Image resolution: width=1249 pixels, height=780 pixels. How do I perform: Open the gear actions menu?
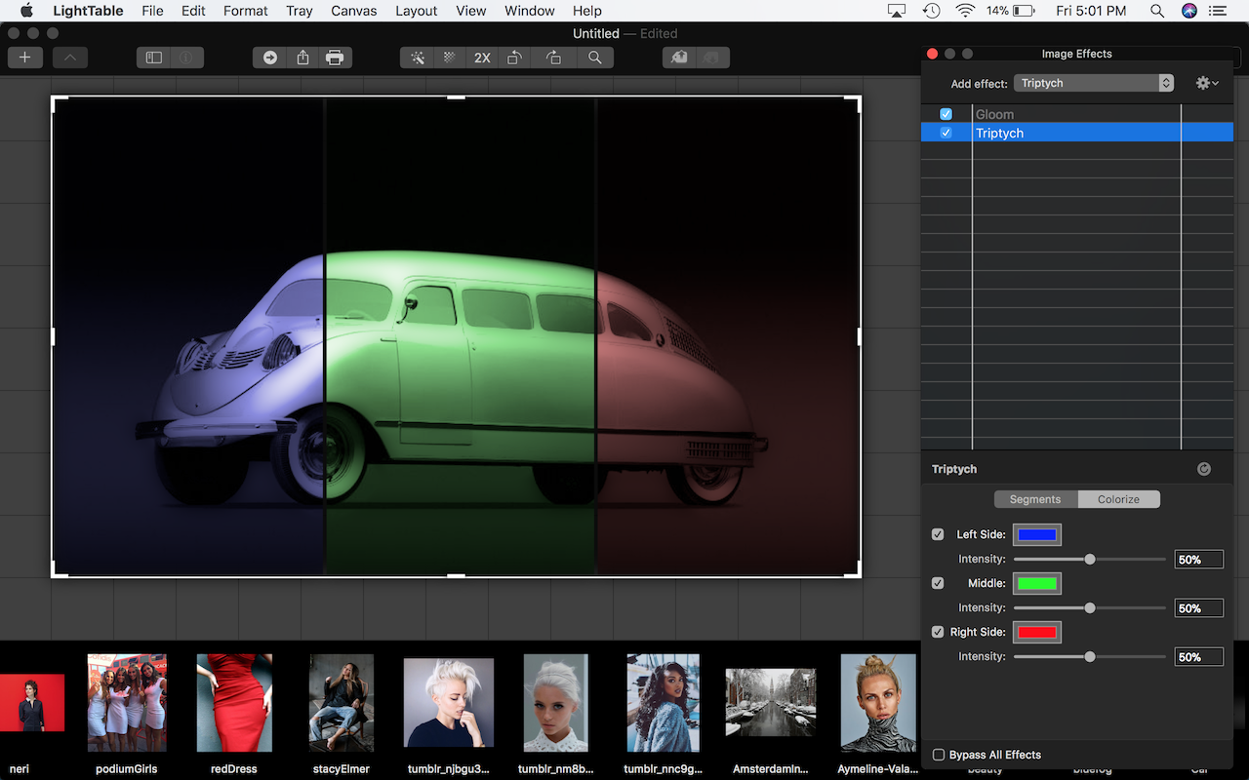[x=1206, y=83]
